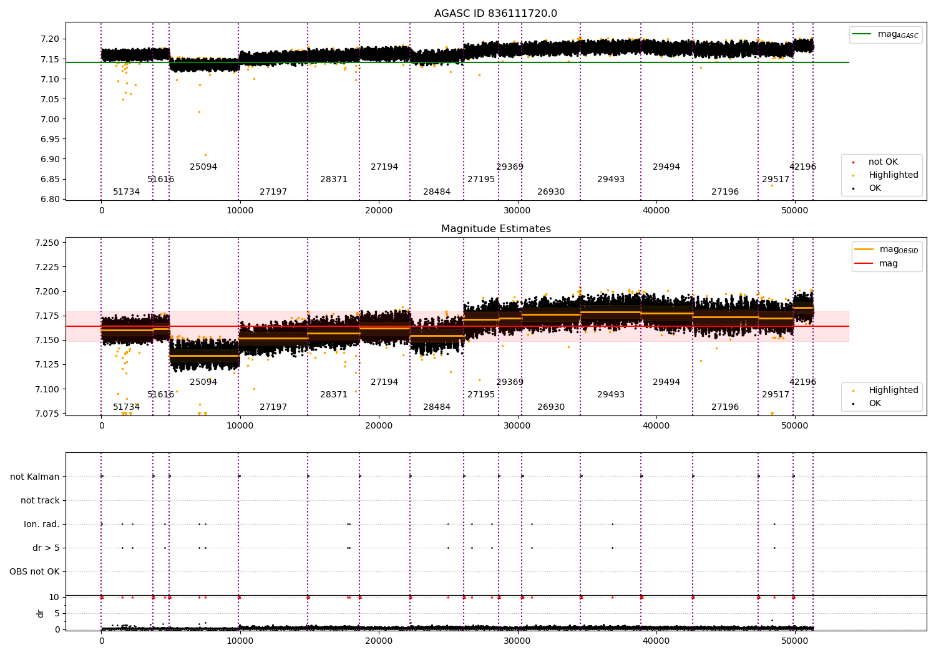Click OBSID 29493 in the Magnitude Estimates plot

pyautogui.click(x=611, y=395)
